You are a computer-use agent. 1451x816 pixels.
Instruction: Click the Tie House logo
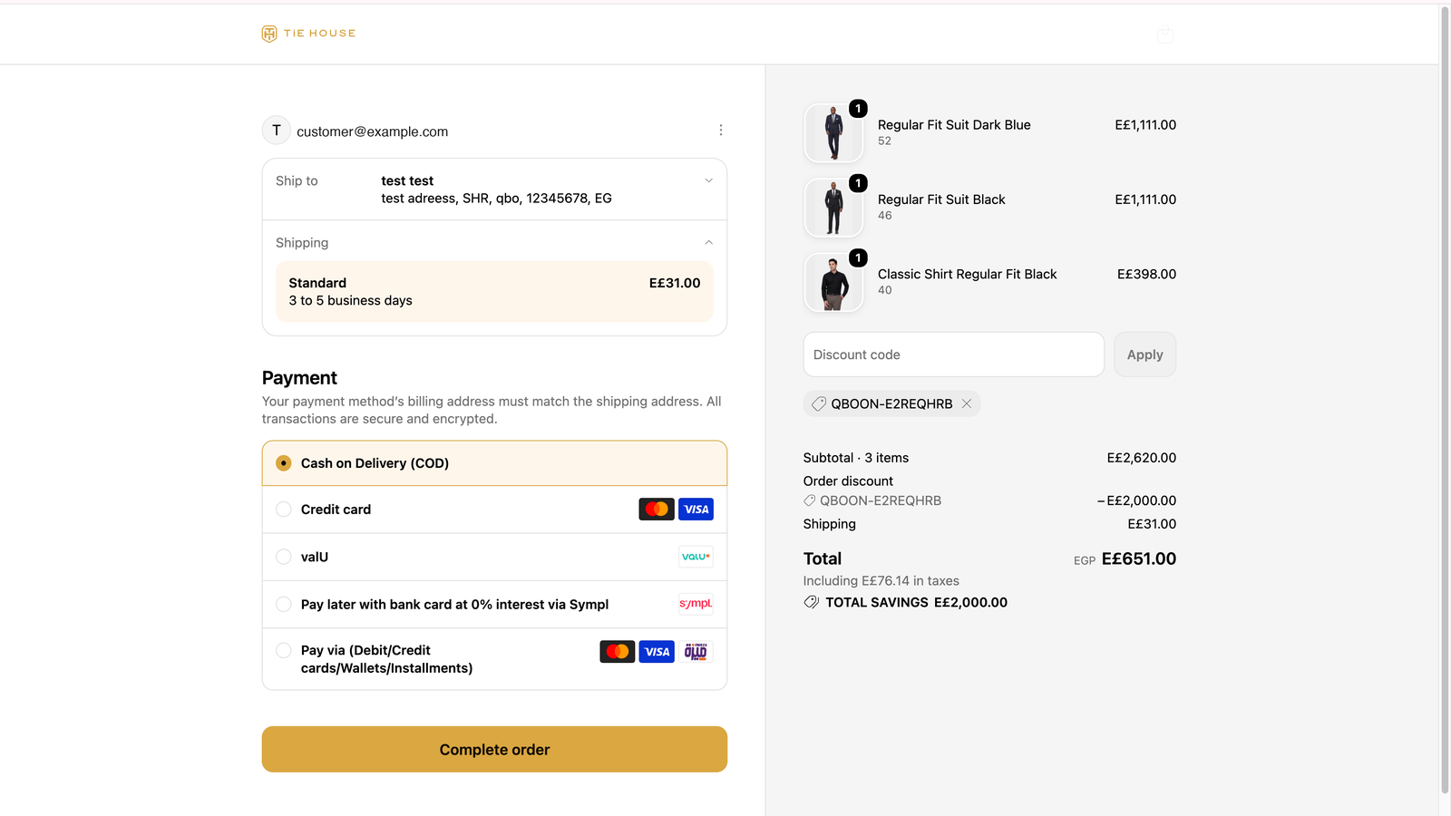[308, 34]
